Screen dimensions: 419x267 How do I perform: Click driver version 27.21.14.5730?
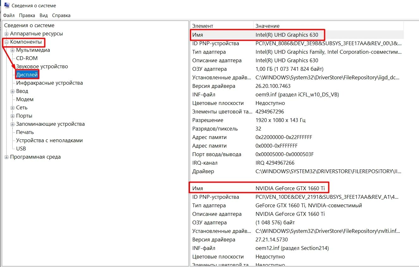click(272, 240)
